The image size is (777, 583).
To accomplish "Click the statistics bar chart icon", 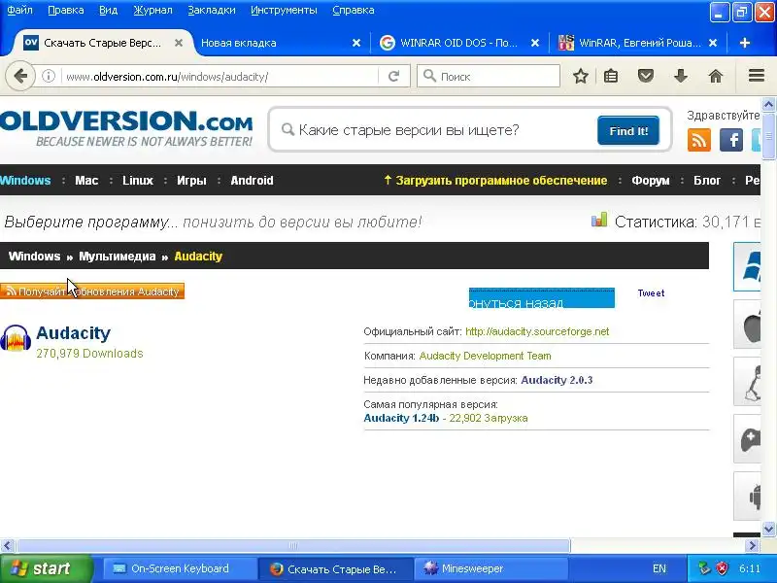I will (x=599, y=221).
